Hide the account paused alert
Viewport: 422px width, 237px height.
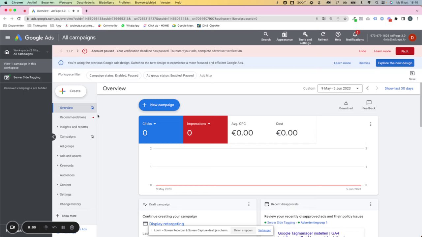click(x=363, y=51)
